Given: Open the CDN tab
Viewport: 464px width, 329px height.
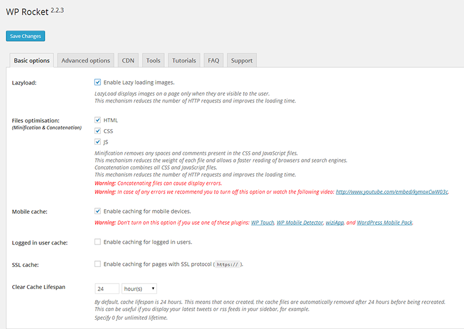Looking at the screenshot, I should pos(128,60).
